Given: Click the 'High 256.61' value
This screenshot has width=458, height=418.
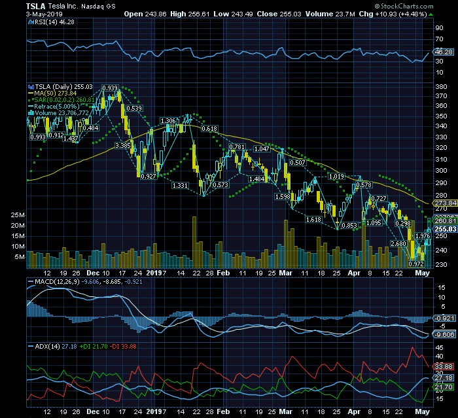Looking at the screenshot, I should click(190, 14).
